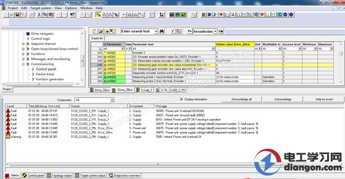Select the r485[0] measuring gear incremental row
The width and height of the screenshot is (345, 179).
tap(212, 65)
